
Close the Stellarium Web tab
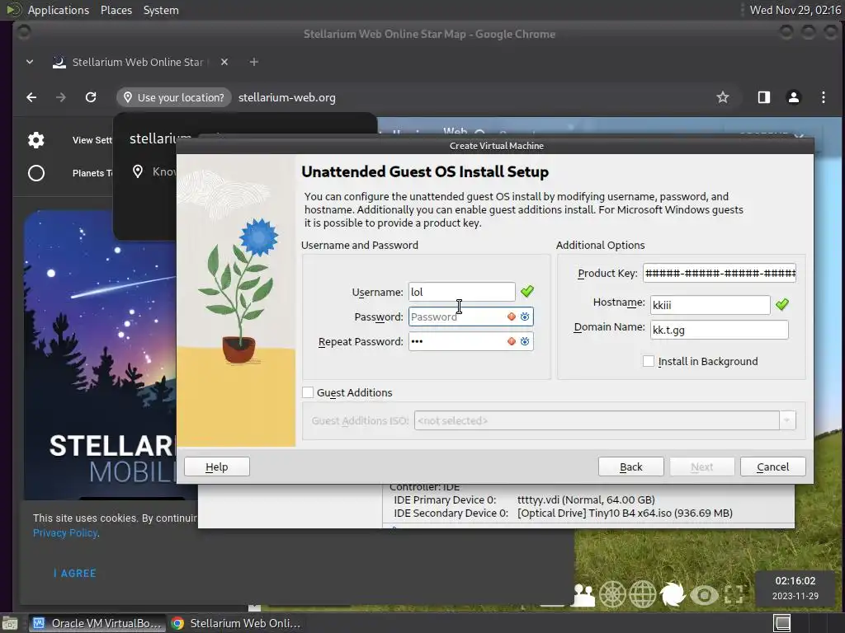pyautogui.click(x=224, y=62)
